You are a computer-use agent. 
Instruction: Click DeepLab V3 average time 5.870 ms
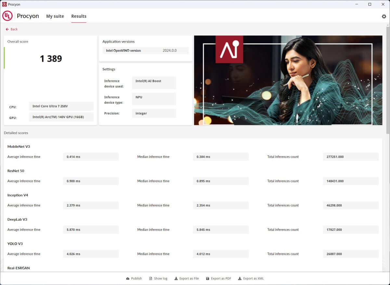[x=91, y=230]
